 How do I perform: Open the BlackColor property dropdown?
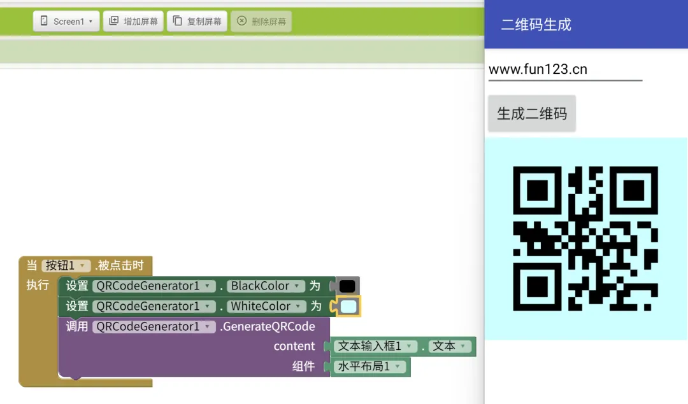click(x=266, y=286)
